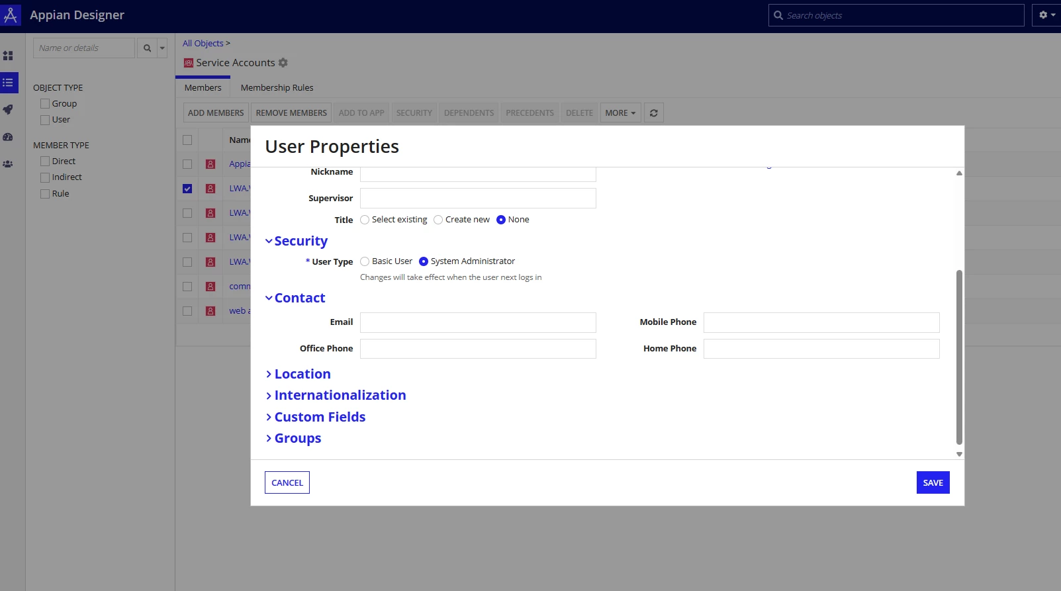Click the magnifier button beside Name or details

pyautogui.click(x=147, y=48)
